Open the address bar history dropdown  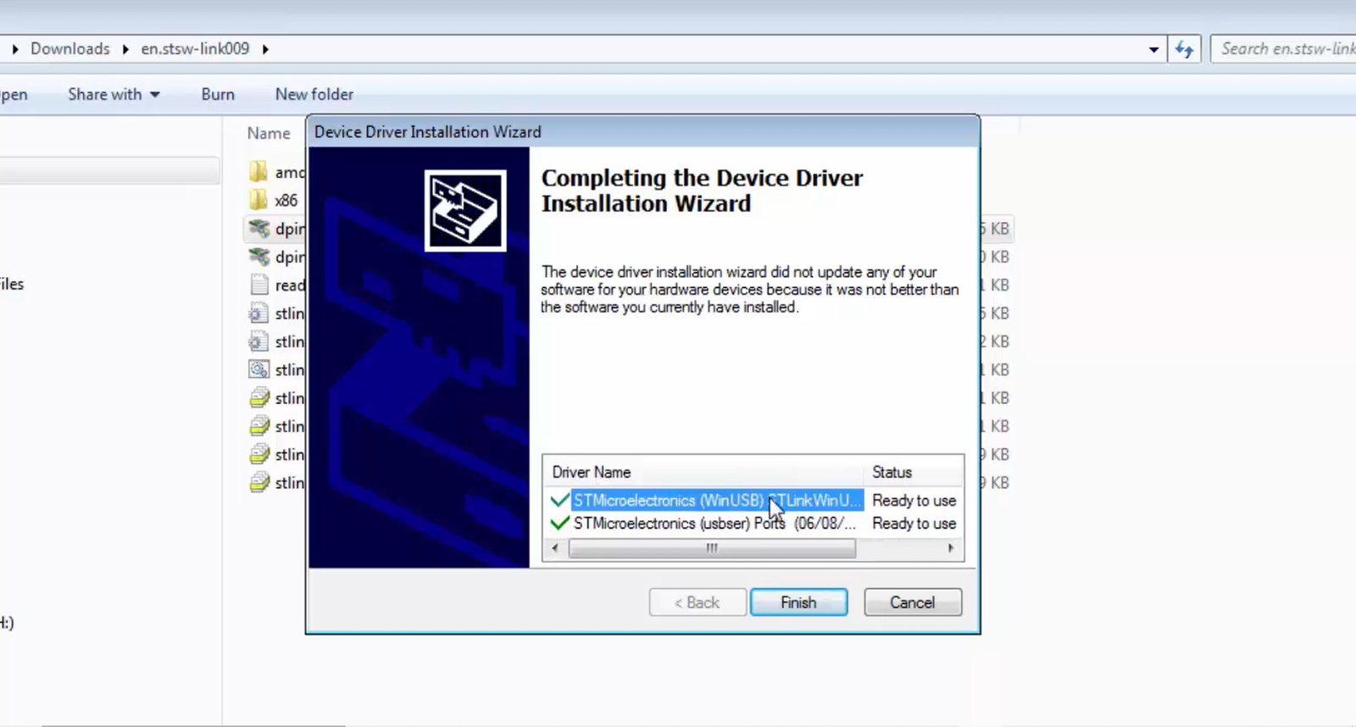(x=1153, y=49)
